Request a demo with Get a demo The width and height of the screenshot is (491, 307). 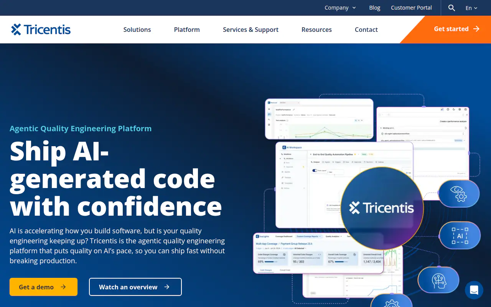coord(43,287)
